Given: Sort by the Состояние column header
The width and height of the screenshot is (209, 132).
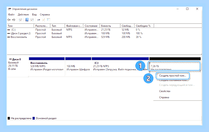Looking at the screenshot, I should (x=91, y=26).
